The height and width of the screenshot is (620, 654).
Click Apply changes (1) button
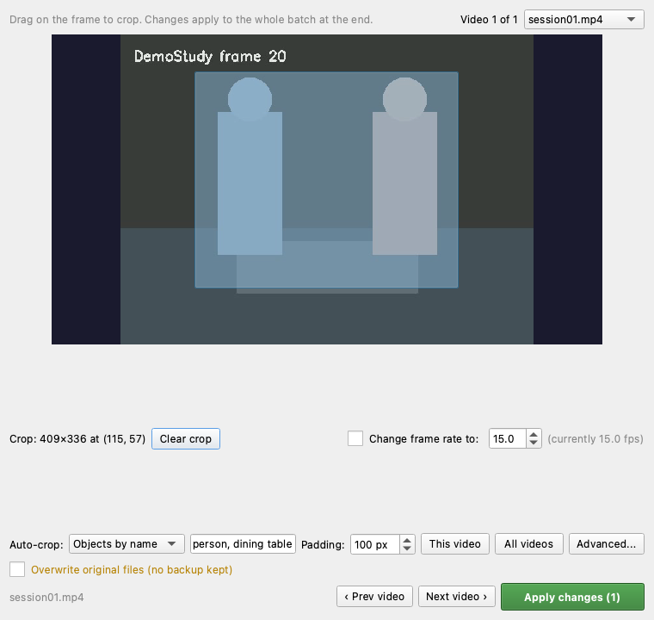click(572, 597)
